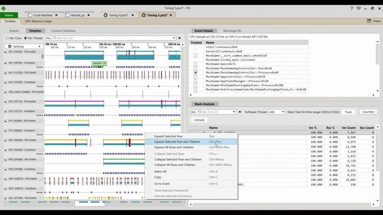This screenshot has height=215, width=383.
Task: Click the Counters button
Action: 368,112
